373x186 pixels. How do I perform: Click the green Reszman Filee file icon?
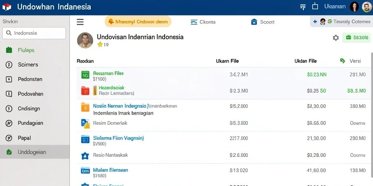[85, 75]
